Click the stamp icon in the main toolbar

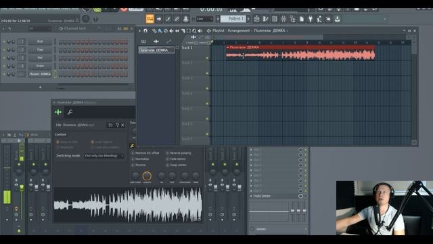coord(185,19)
